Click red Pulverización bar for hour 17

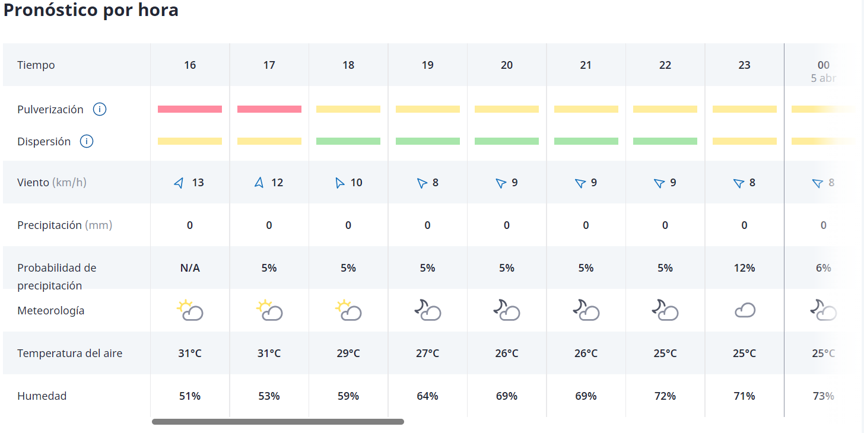[x=269, y=109]
